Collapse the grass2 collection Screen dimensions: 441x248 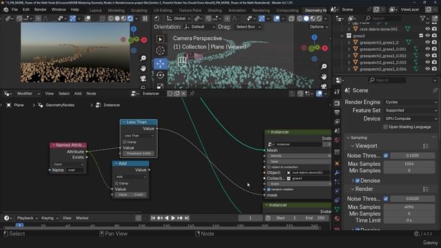pyautogui.click(x=342, y=36)
